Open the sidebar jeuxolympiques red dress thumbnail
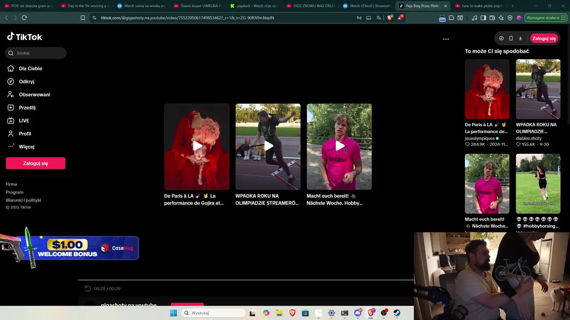This screenshot has width=570, height=320. click(487, 89)
